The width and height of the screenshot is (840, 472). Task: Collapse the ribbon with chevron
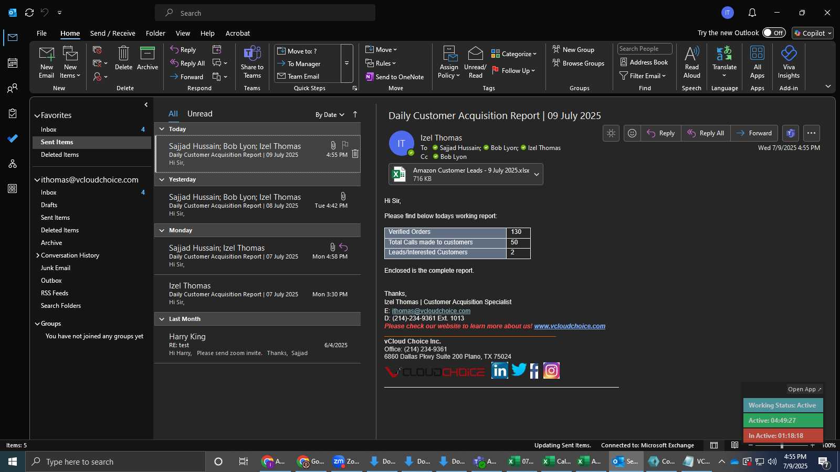[828, 86]
